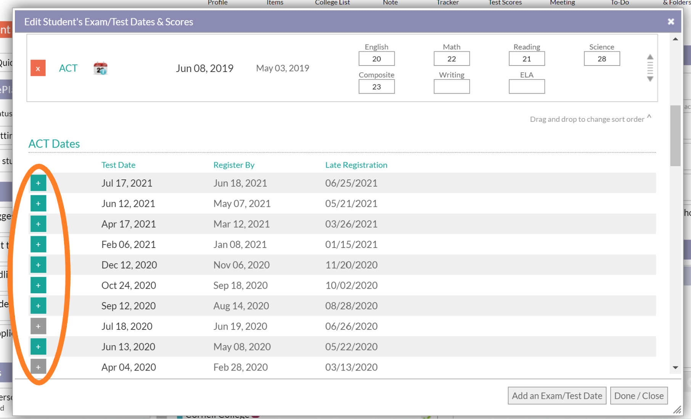This screenshot has width=691, height=419.
Task: Collapse the sort order hint caret
Action: click(649, 117)
